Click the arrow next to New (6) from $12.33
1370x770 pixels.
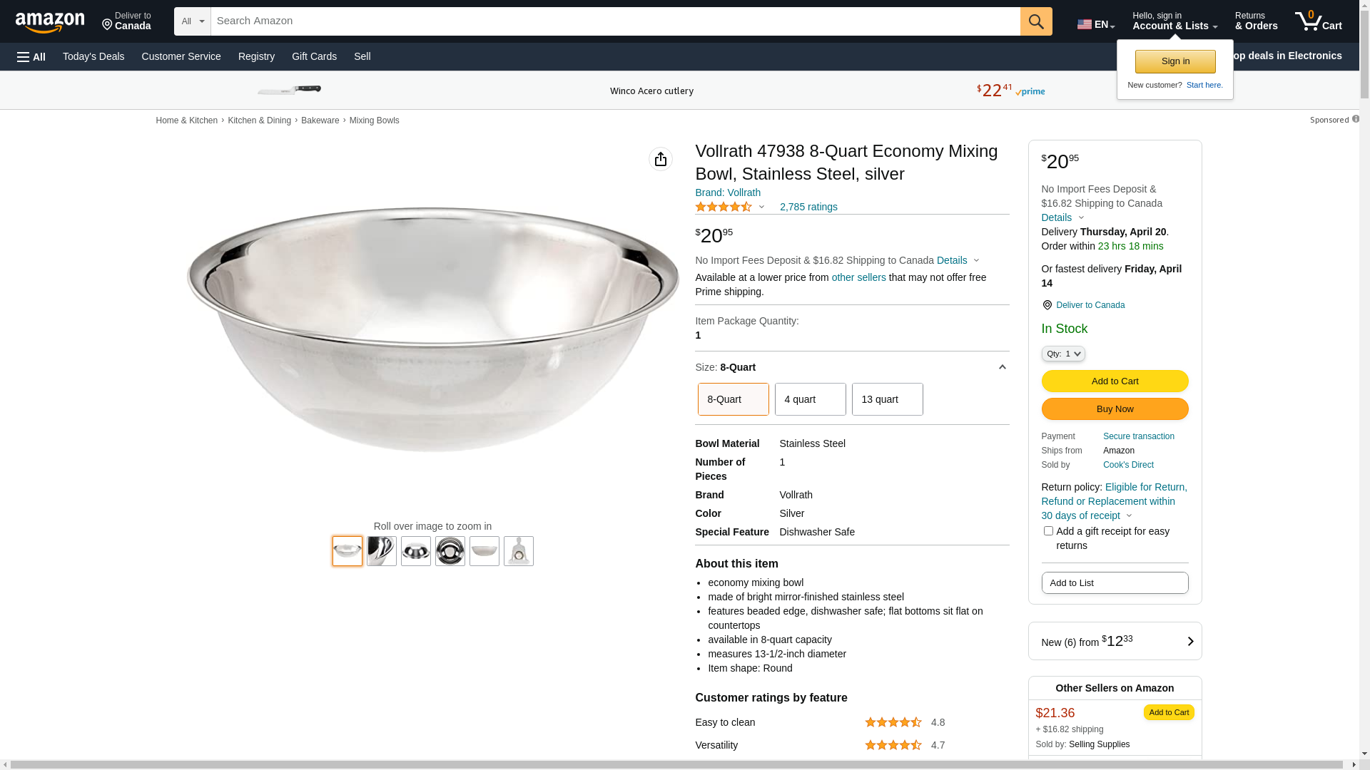pyautogui.click(x=1190, y=641)
